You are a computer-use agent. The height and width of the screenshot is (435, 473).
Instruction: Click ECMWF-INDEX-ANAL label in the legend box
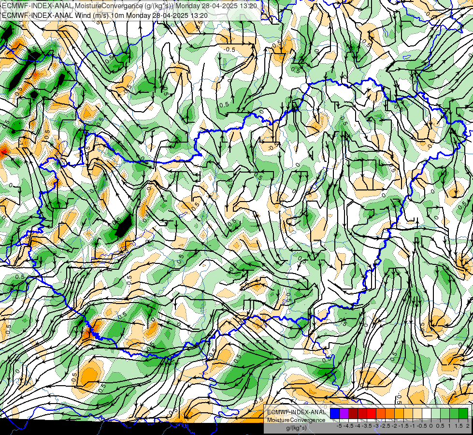pyautogui.click(x=296, y=412)
